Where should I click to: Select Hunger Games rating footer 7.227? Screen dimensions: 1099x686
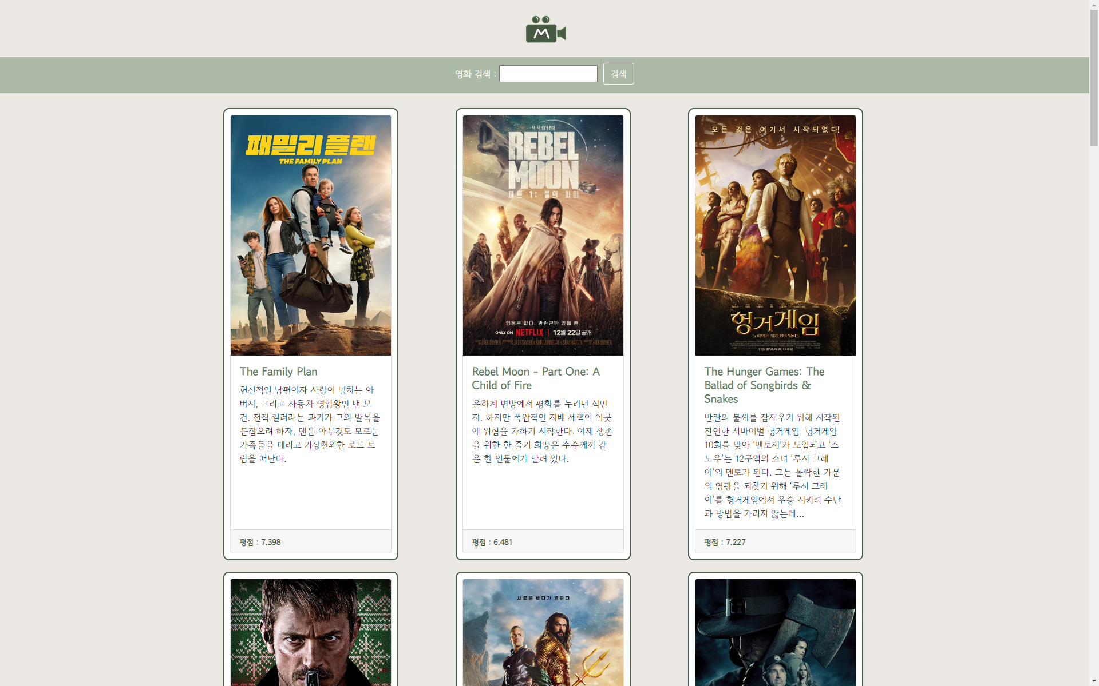725,542
